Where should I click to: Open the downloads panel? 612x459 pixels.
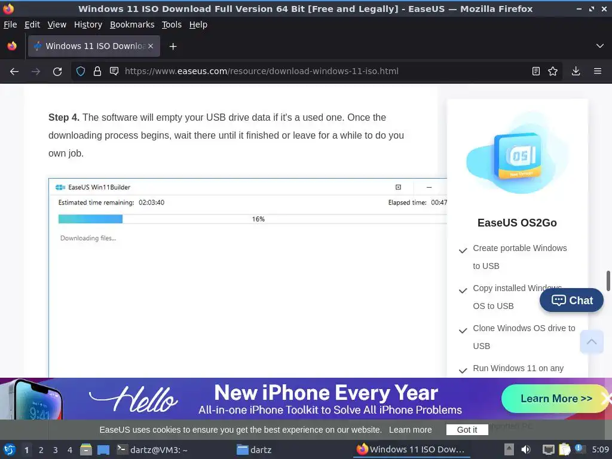pyautogui.click(x=576, y=72)
